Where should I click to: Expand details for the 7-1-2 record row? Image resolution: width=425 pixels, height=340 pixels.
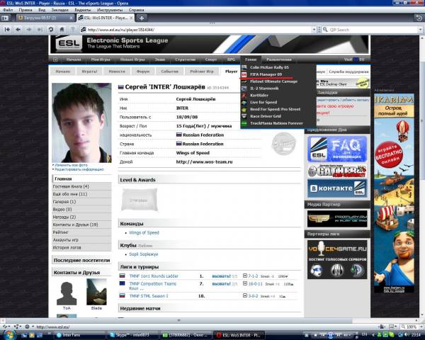point(245,276)
